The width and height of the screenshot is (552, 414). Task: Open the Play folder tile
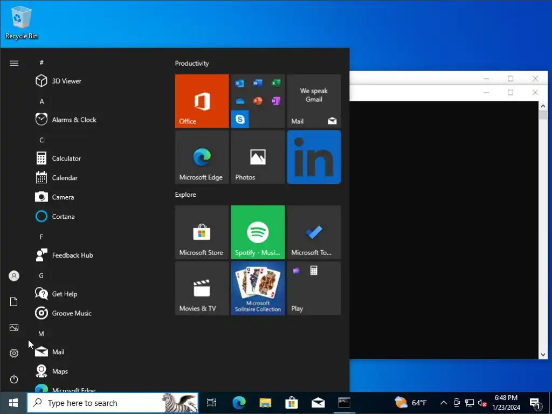point(314,288)
